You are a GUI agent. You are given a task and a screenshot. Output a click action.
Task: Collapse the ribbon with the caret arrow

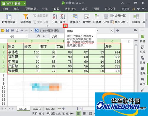tap(122, 3)
